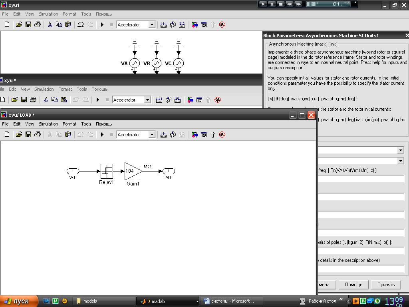
Task: Start simulation arrow in xyu1 toolbar
Action: coord(102,24)
